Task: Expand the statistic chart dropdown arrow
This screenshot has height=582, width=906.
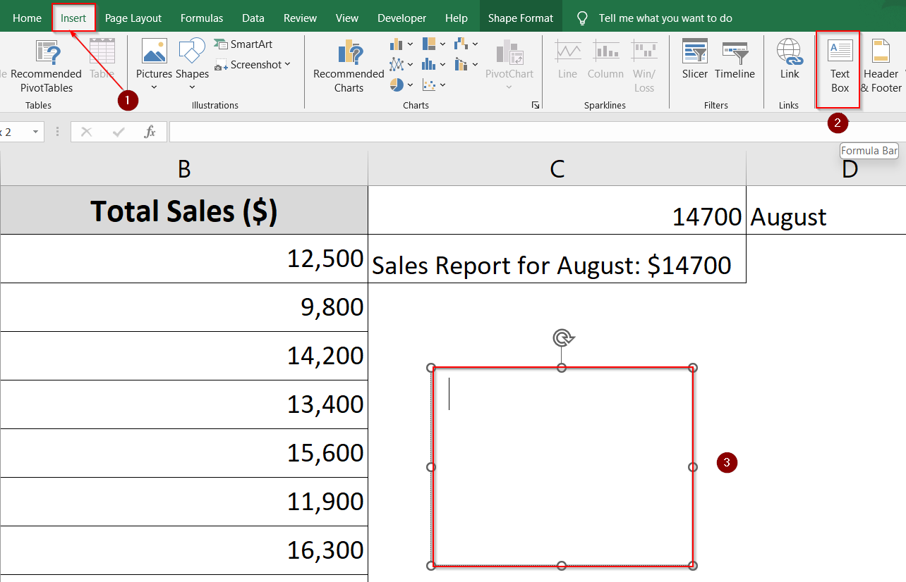Action: tap(442, 65)
